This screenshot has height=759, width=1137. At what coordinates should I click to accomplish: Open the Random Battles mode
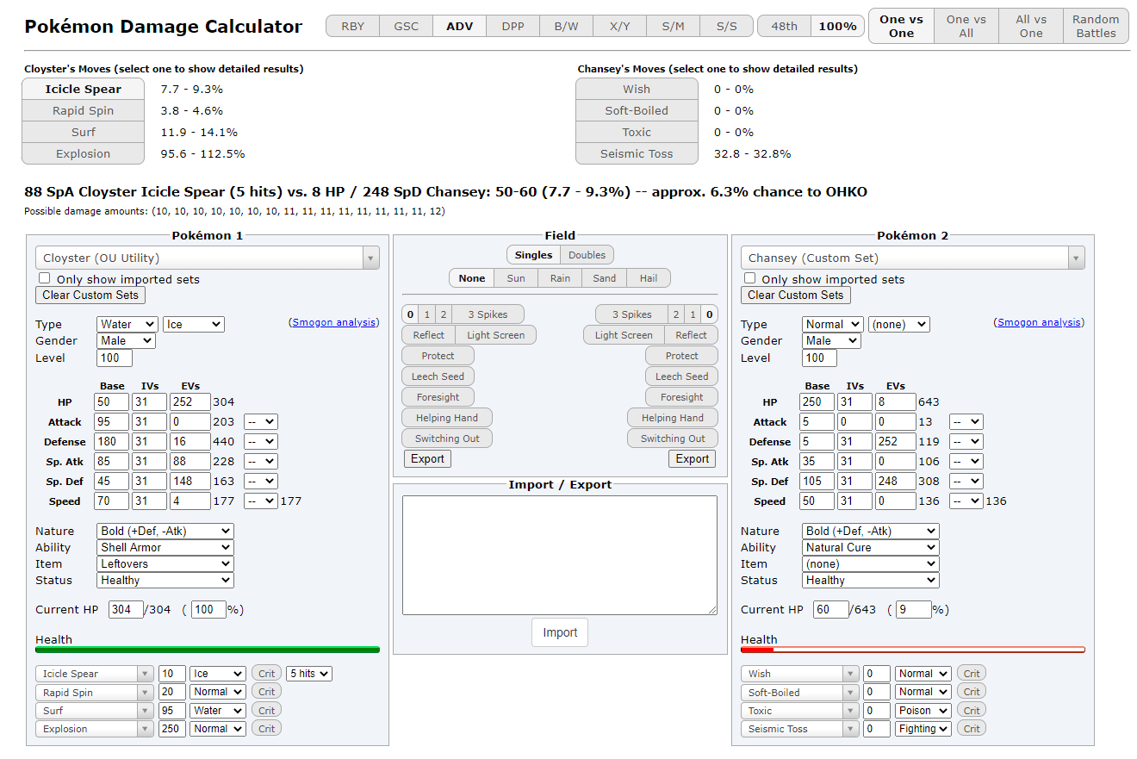click(x=1096, y=26)
